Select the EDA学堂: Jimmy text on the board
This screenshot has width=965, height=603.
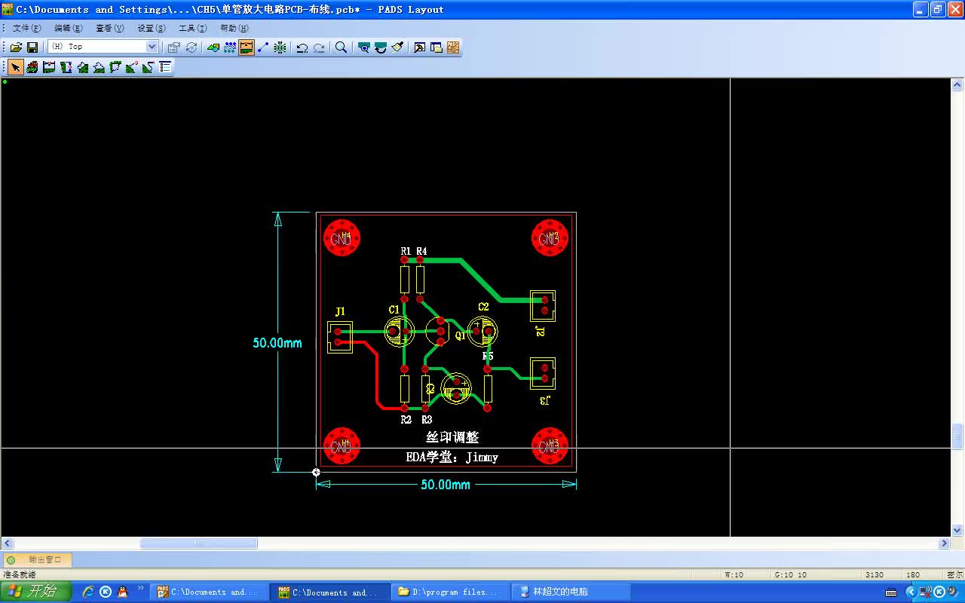pyautogui.click(x=452, y=457)
